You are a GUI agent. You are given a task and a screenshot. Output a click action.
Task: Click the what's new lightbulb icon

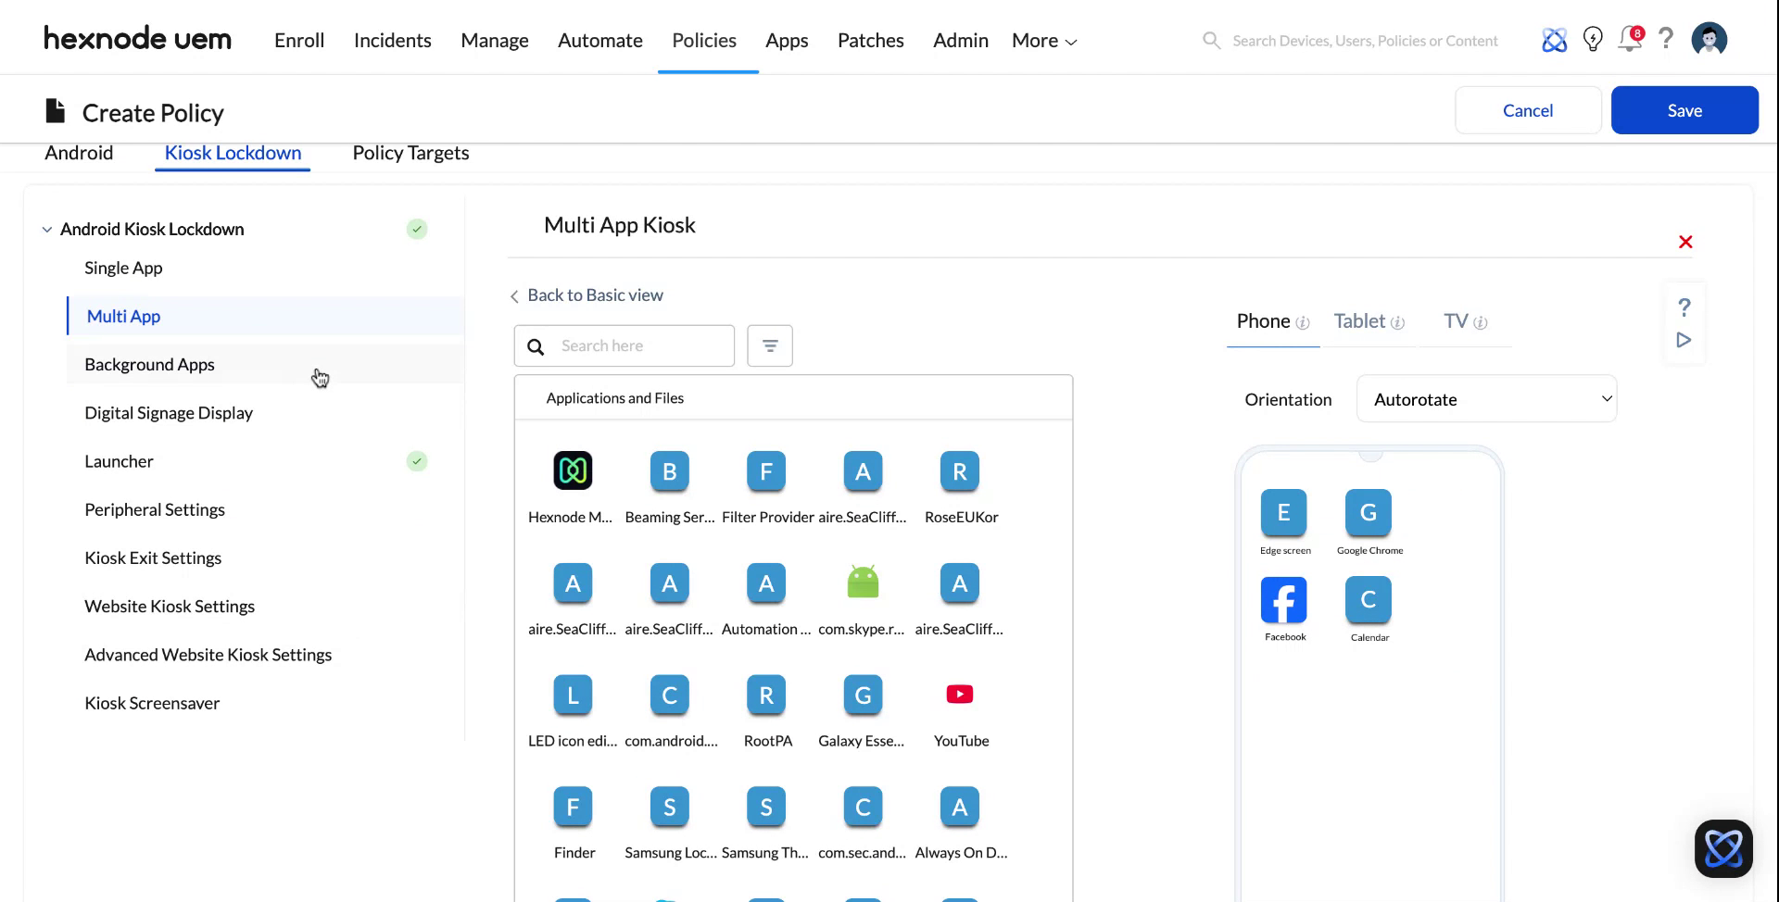(x=1593, y=39)
